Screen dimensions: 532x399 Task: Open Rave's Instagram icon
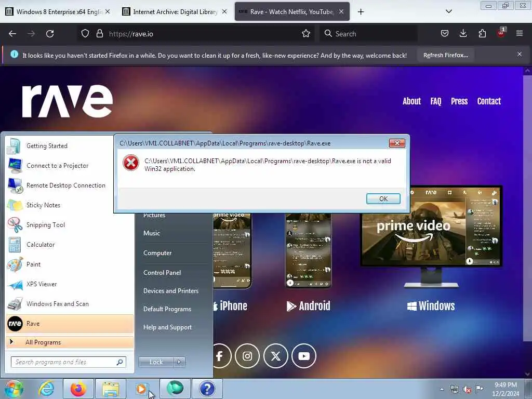click(x=247, y=356)
